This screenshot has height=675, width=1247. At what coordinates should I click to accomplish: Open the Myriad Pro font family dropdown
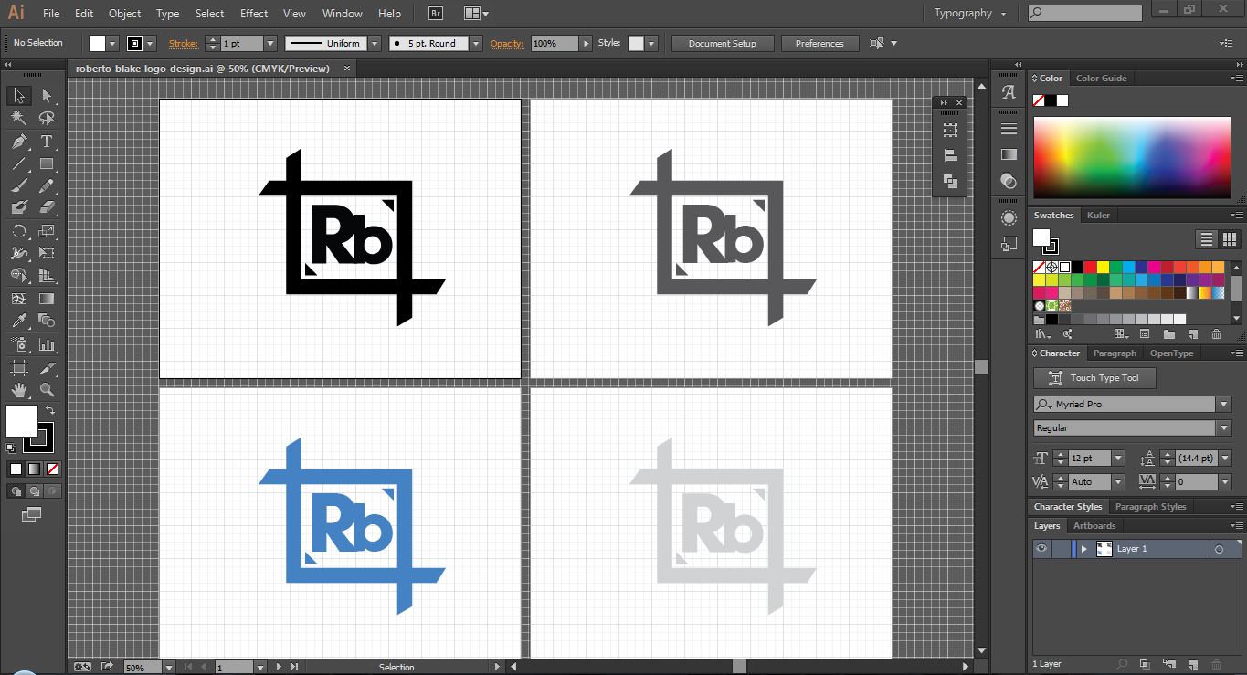pyautogui.click(x=1223, y=404)
